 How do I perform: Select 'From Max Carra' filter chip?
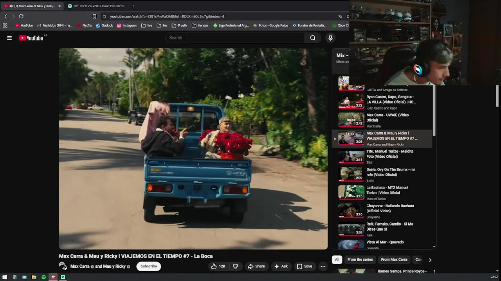click(394, 260)
